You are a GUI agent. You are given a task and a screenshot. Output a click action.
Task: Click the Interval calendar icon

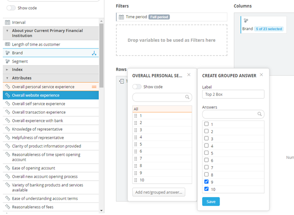8,23
